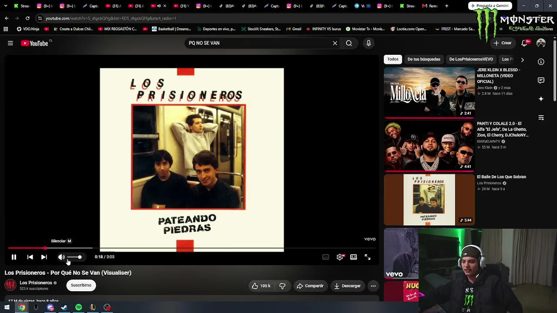Focus the browser address bar URL
The height and width of the screenshot is (313, 557).
click(x=111, y=18)
